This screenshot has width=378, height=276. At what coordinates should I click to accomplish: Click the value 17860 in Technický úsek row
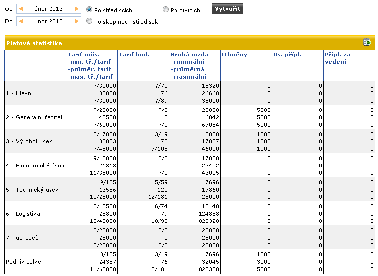210,190
